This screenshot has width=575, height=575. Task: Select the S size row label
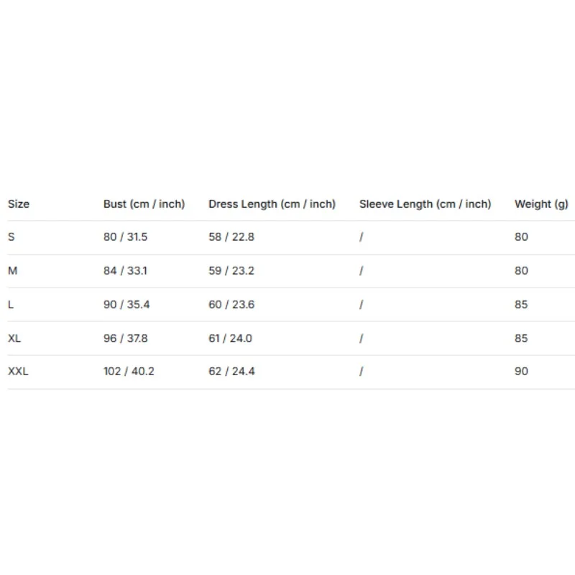pos(11,237)
